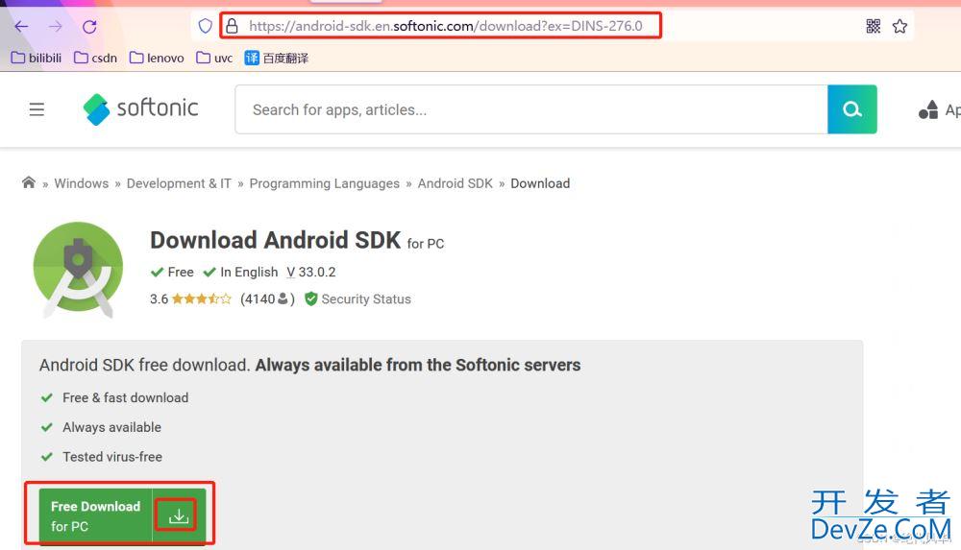Open the Windows breadcrumb link
Screen dimensions: 961x550
point(82,183)
